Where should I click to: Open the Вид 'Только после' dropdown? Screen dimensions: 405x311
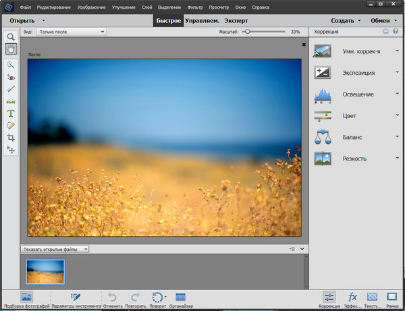point(71,32)
